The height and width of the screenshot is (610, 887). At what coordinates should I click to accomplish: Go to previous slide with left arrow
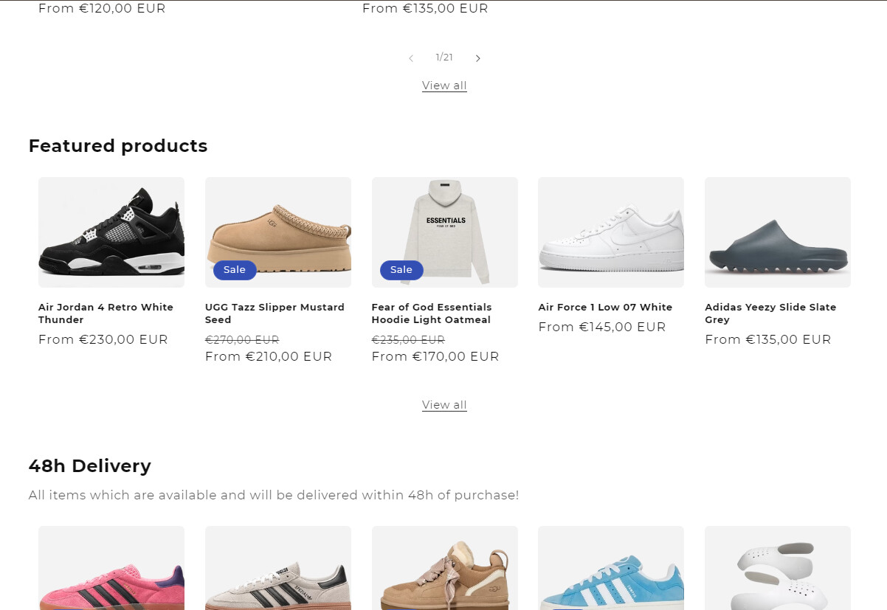click(411, 58)
